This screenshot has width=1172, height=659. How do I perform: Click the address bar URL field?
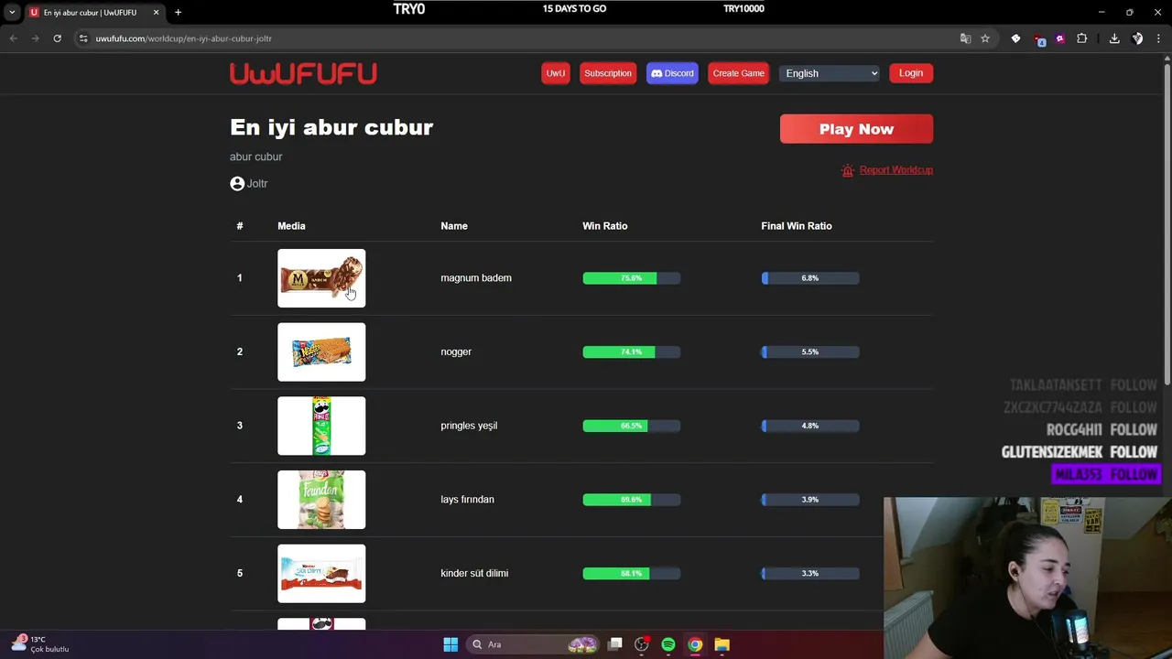pos(513,38)
